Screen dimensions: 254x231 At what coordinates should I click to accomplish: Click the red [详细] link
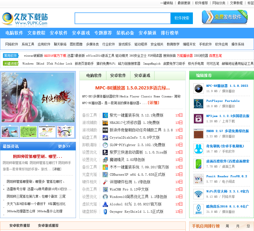pyautogui.click(x=153, y=103)
